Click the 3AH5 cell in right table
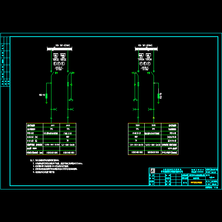222x222 pixels. click(x=154, y=125)
